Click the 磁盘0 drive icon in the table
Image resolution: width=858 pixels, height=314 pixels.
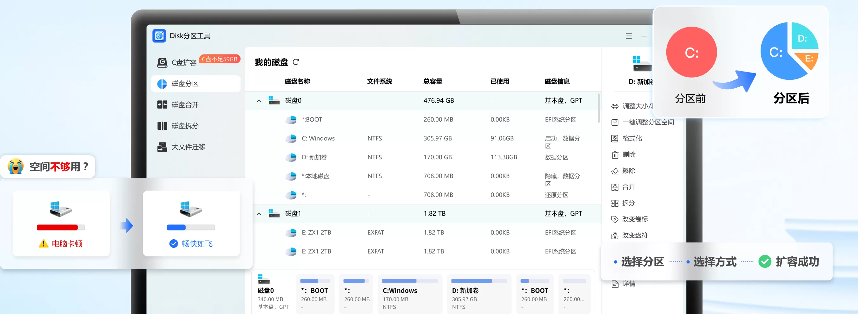274,100
